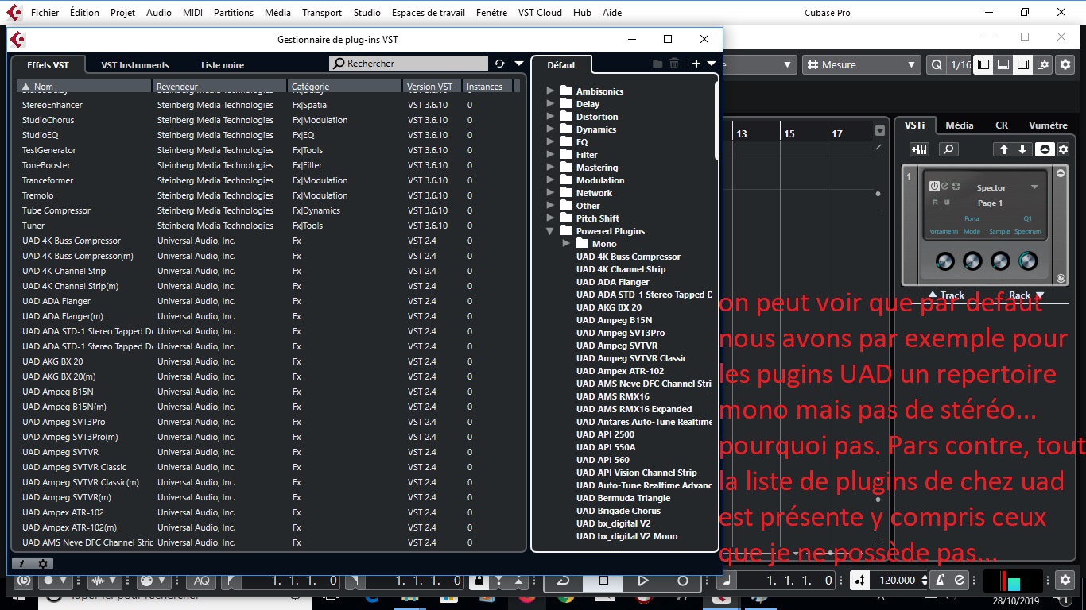Viewport: 1086px width, 610px height.
Task: Switch to the VST Instruments tab
Action: 134,64
